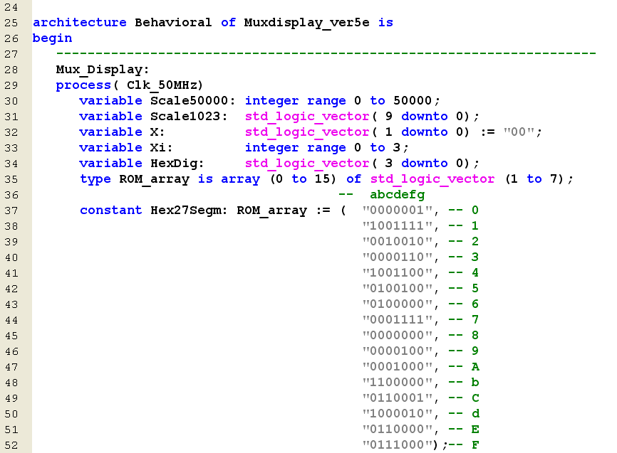This screenshot has height=453, width=617.
Task: Click 'integer' on the Xi line
Action: 272,148
